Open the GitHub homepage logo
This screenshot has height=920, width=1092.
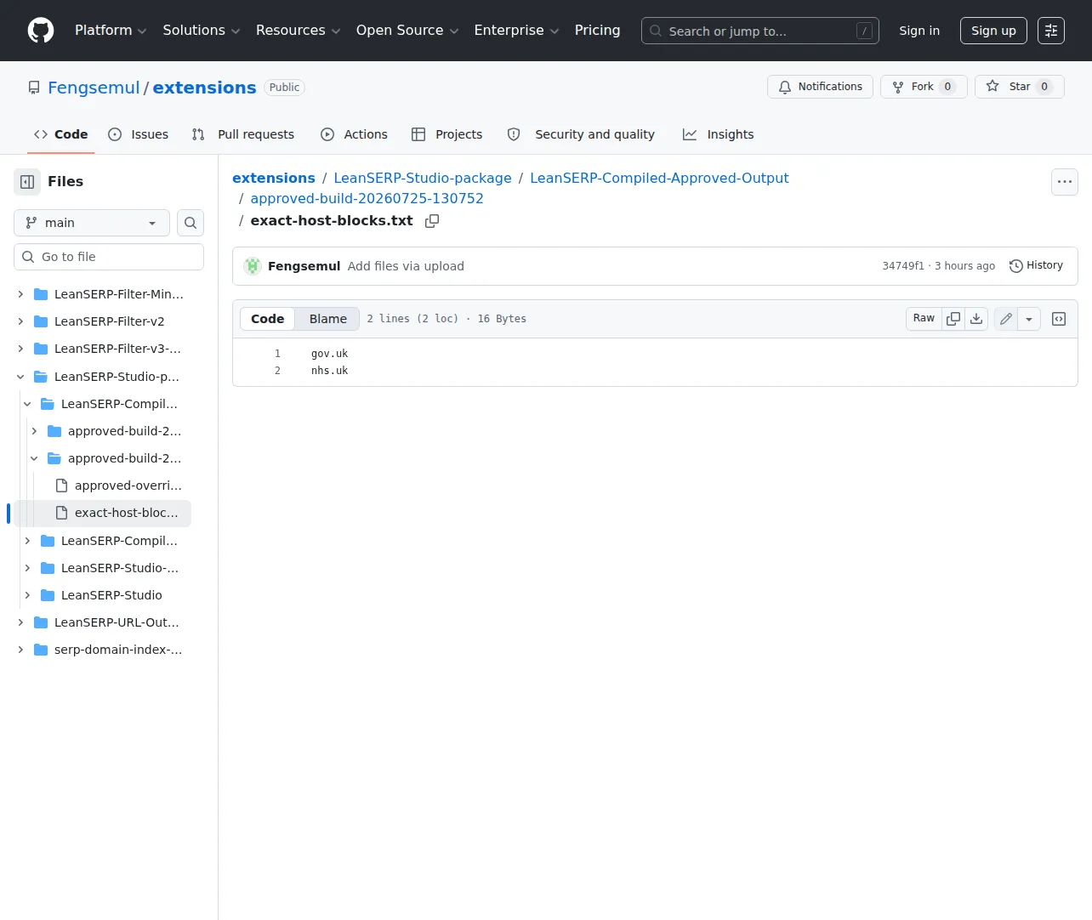tap(41, 31)
